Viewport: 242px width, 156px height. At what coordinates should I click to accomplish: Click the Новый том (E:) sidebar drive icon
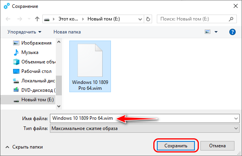point(16,101)
